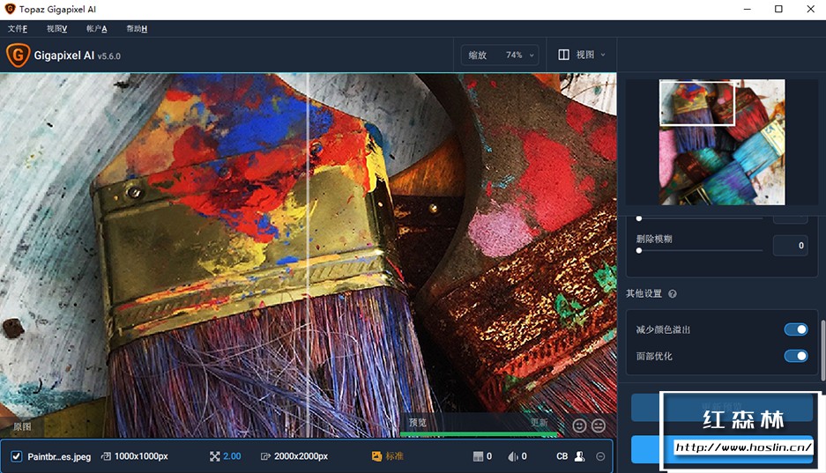Screen dimensions: 826x473
Task: Open the 视图 View menu in menu bar
Action: click(57, 29)
